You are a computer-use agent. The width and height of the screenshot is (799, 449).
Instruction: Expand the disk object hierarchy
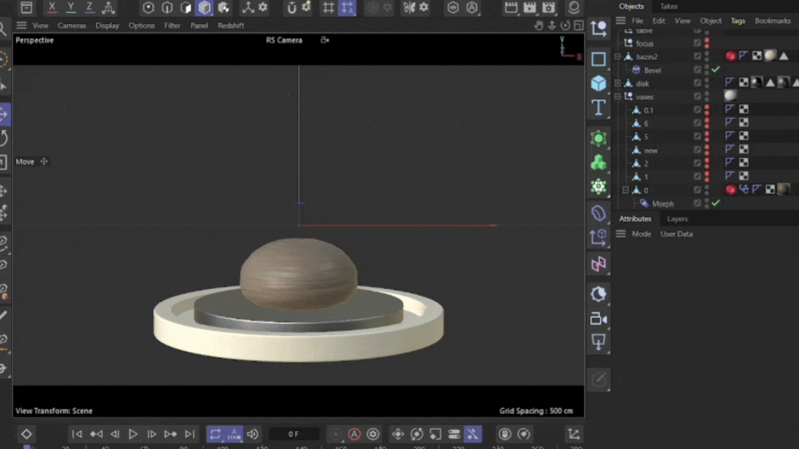[618, 83]
